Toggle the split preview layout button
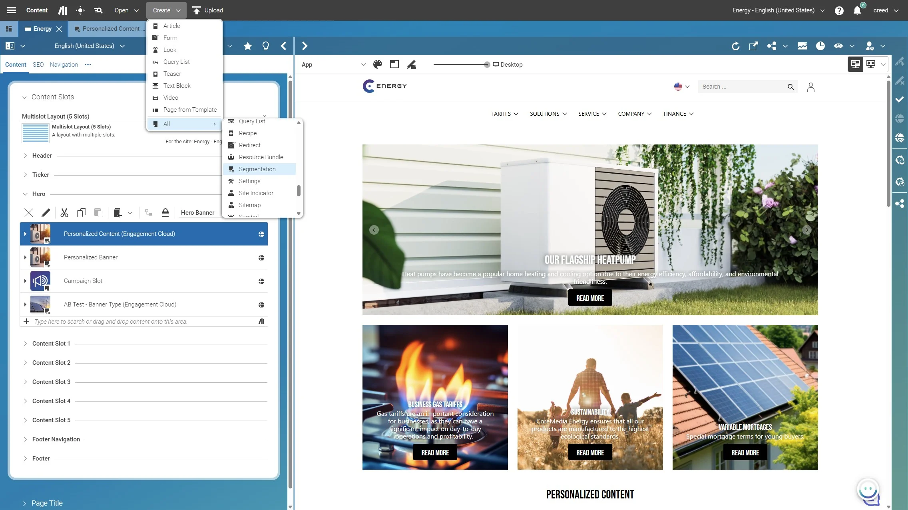 [x=871, y=64]
